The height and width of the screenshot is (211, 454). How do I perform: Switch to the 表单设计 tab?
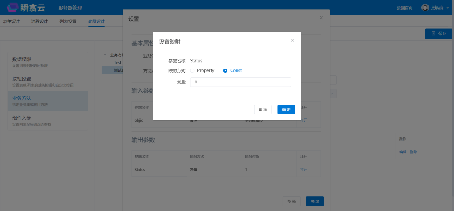coord(11,21)
